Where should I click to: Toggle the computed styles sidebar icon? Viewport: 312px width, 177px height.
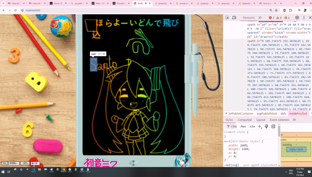click(x=273, y=126)
